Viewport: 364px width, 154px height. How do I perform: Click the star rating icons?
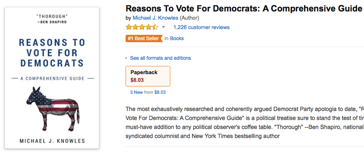(x=142, y=27)
